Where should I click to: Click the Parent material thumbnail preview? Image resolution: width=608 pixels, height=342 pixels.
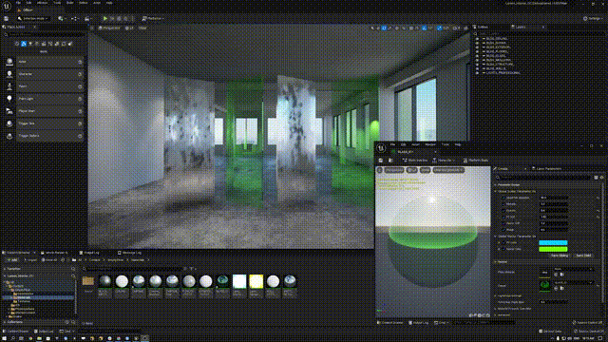click(544, 285)
